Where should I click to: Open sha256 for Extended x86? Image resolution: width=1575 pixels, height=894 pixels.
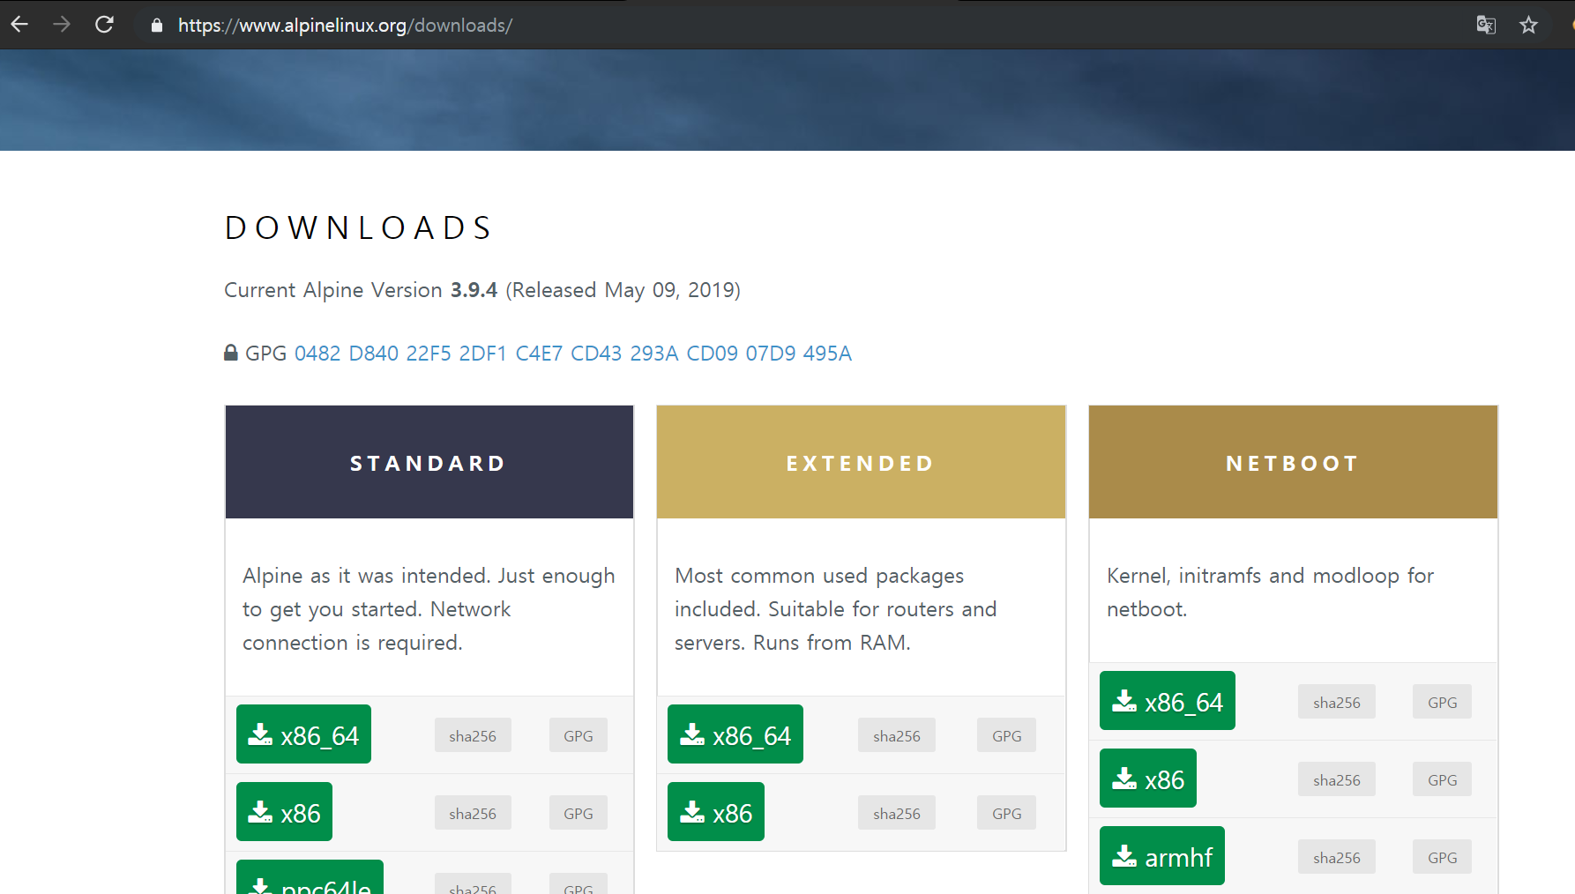[x=897, y=813]
